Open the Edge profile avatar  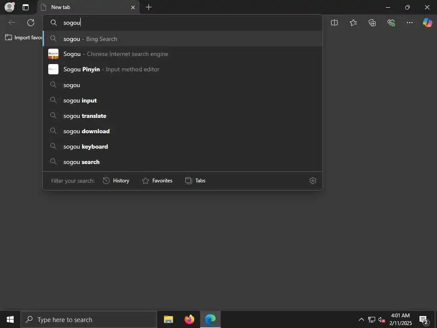coord(10,7)
